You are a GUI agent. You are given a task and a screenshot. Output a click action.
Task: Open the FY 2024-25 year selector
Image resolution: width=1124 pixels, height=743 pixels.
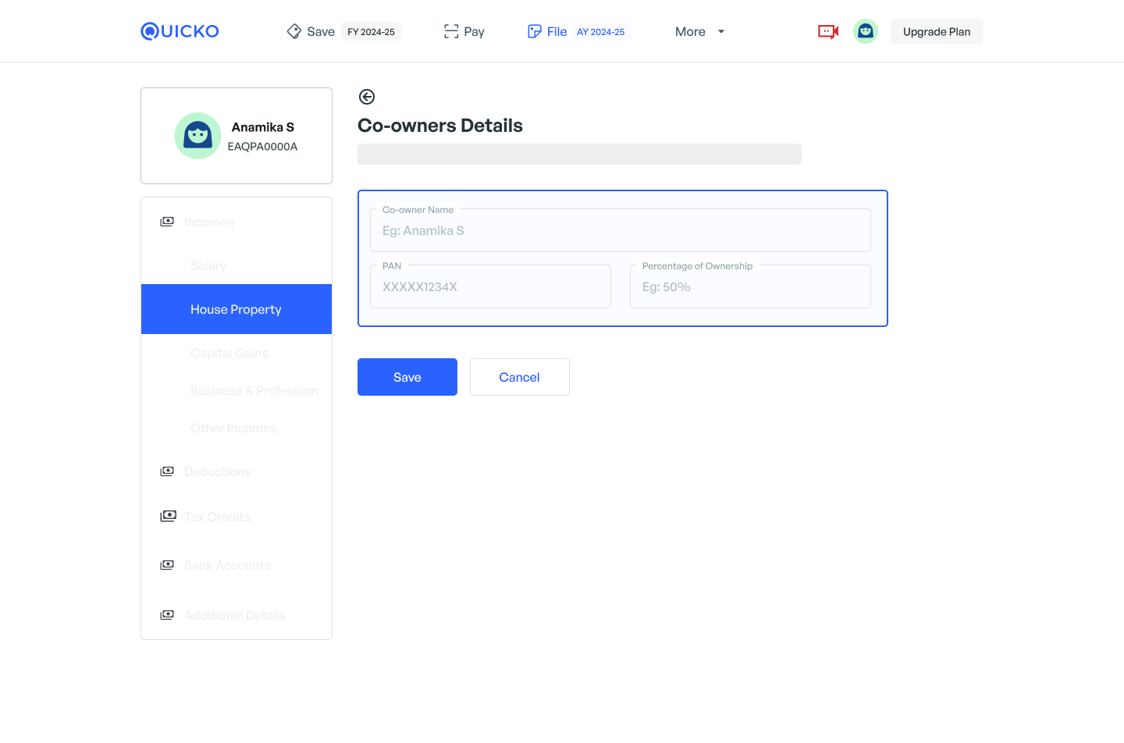371,32
